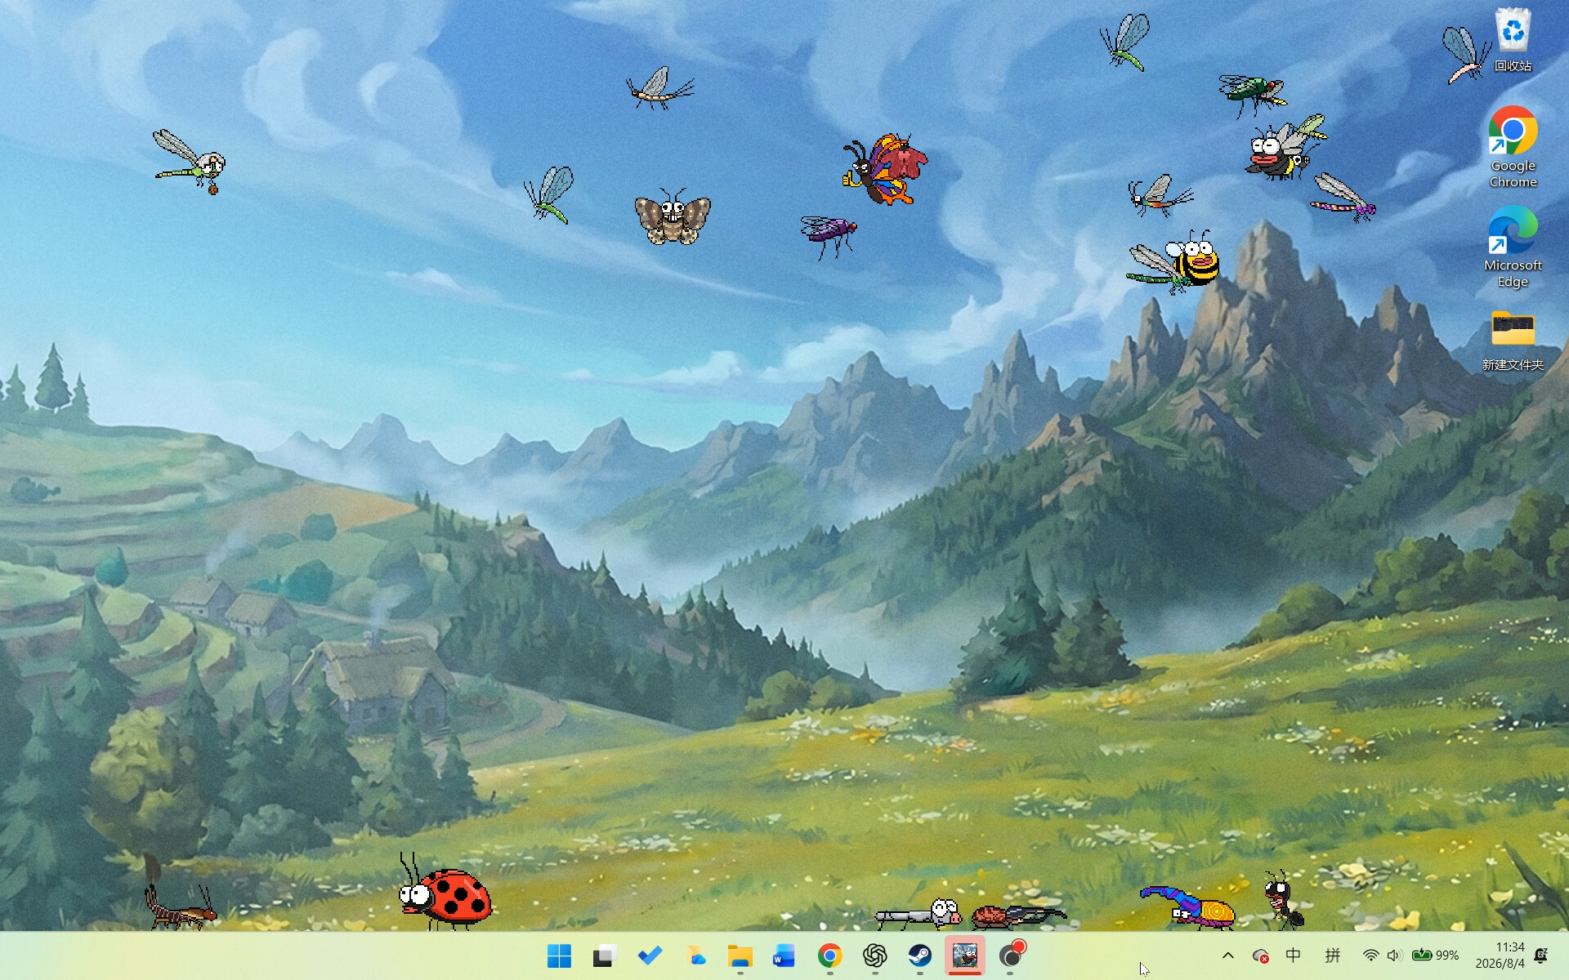Screen dimensions: 1569x980
Task: Open Microsoft Word from the taskbar
Action: [x=784, y=955]
